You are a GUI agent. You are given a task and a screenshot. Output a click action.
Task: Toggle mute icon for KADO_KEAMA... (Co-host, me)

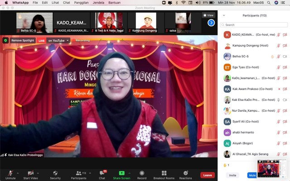click(x=279, y=35)
